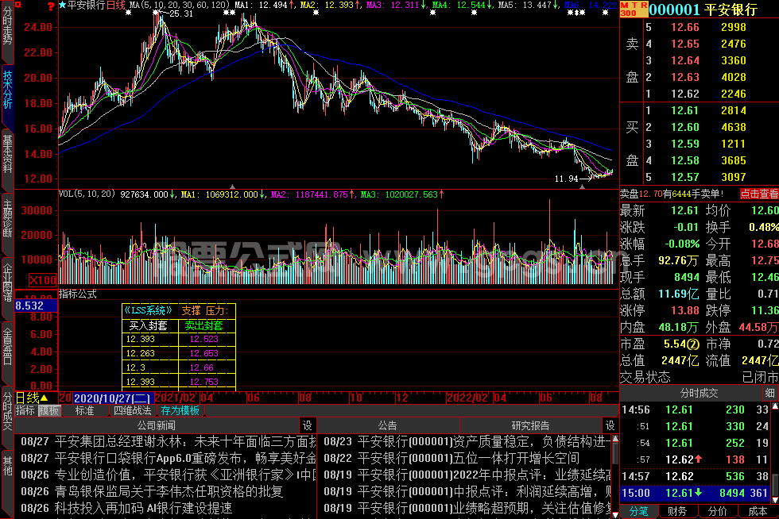Click the 点击查看 red button

pyautogui.click(x=759, y=194)
